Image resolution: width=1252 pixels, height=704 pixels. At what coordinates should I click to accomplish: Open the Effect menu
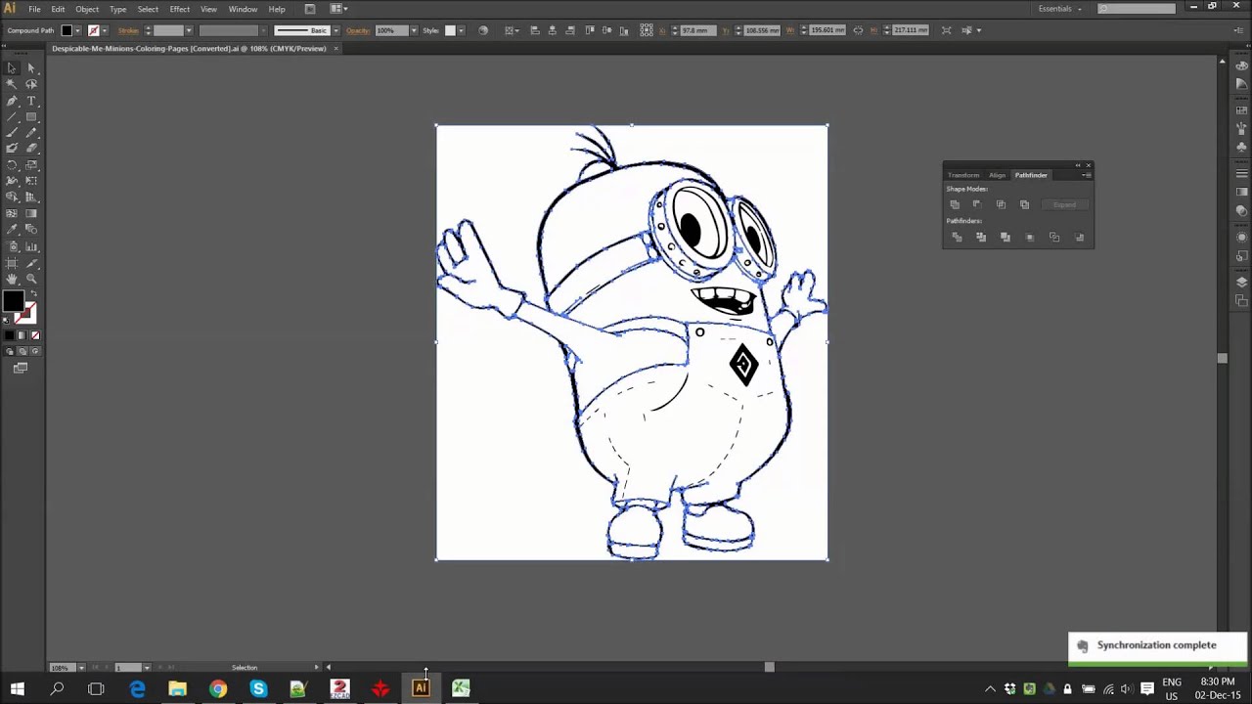pos(179,9)
